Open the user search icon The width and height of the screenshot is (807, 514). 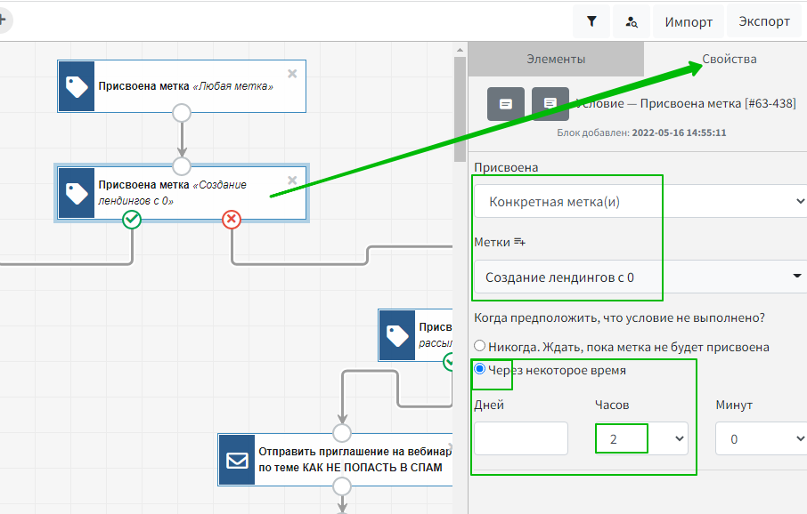(632, 21)
